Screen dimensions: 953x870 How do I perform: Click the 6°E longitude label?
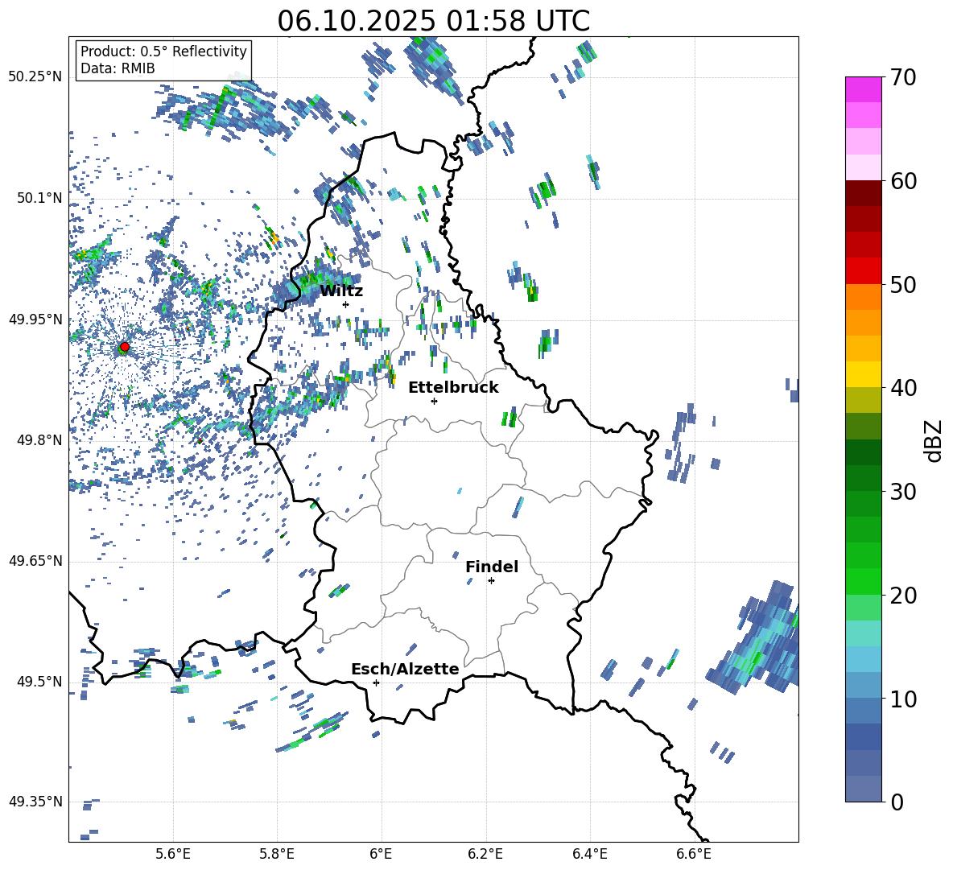[381, 854]
